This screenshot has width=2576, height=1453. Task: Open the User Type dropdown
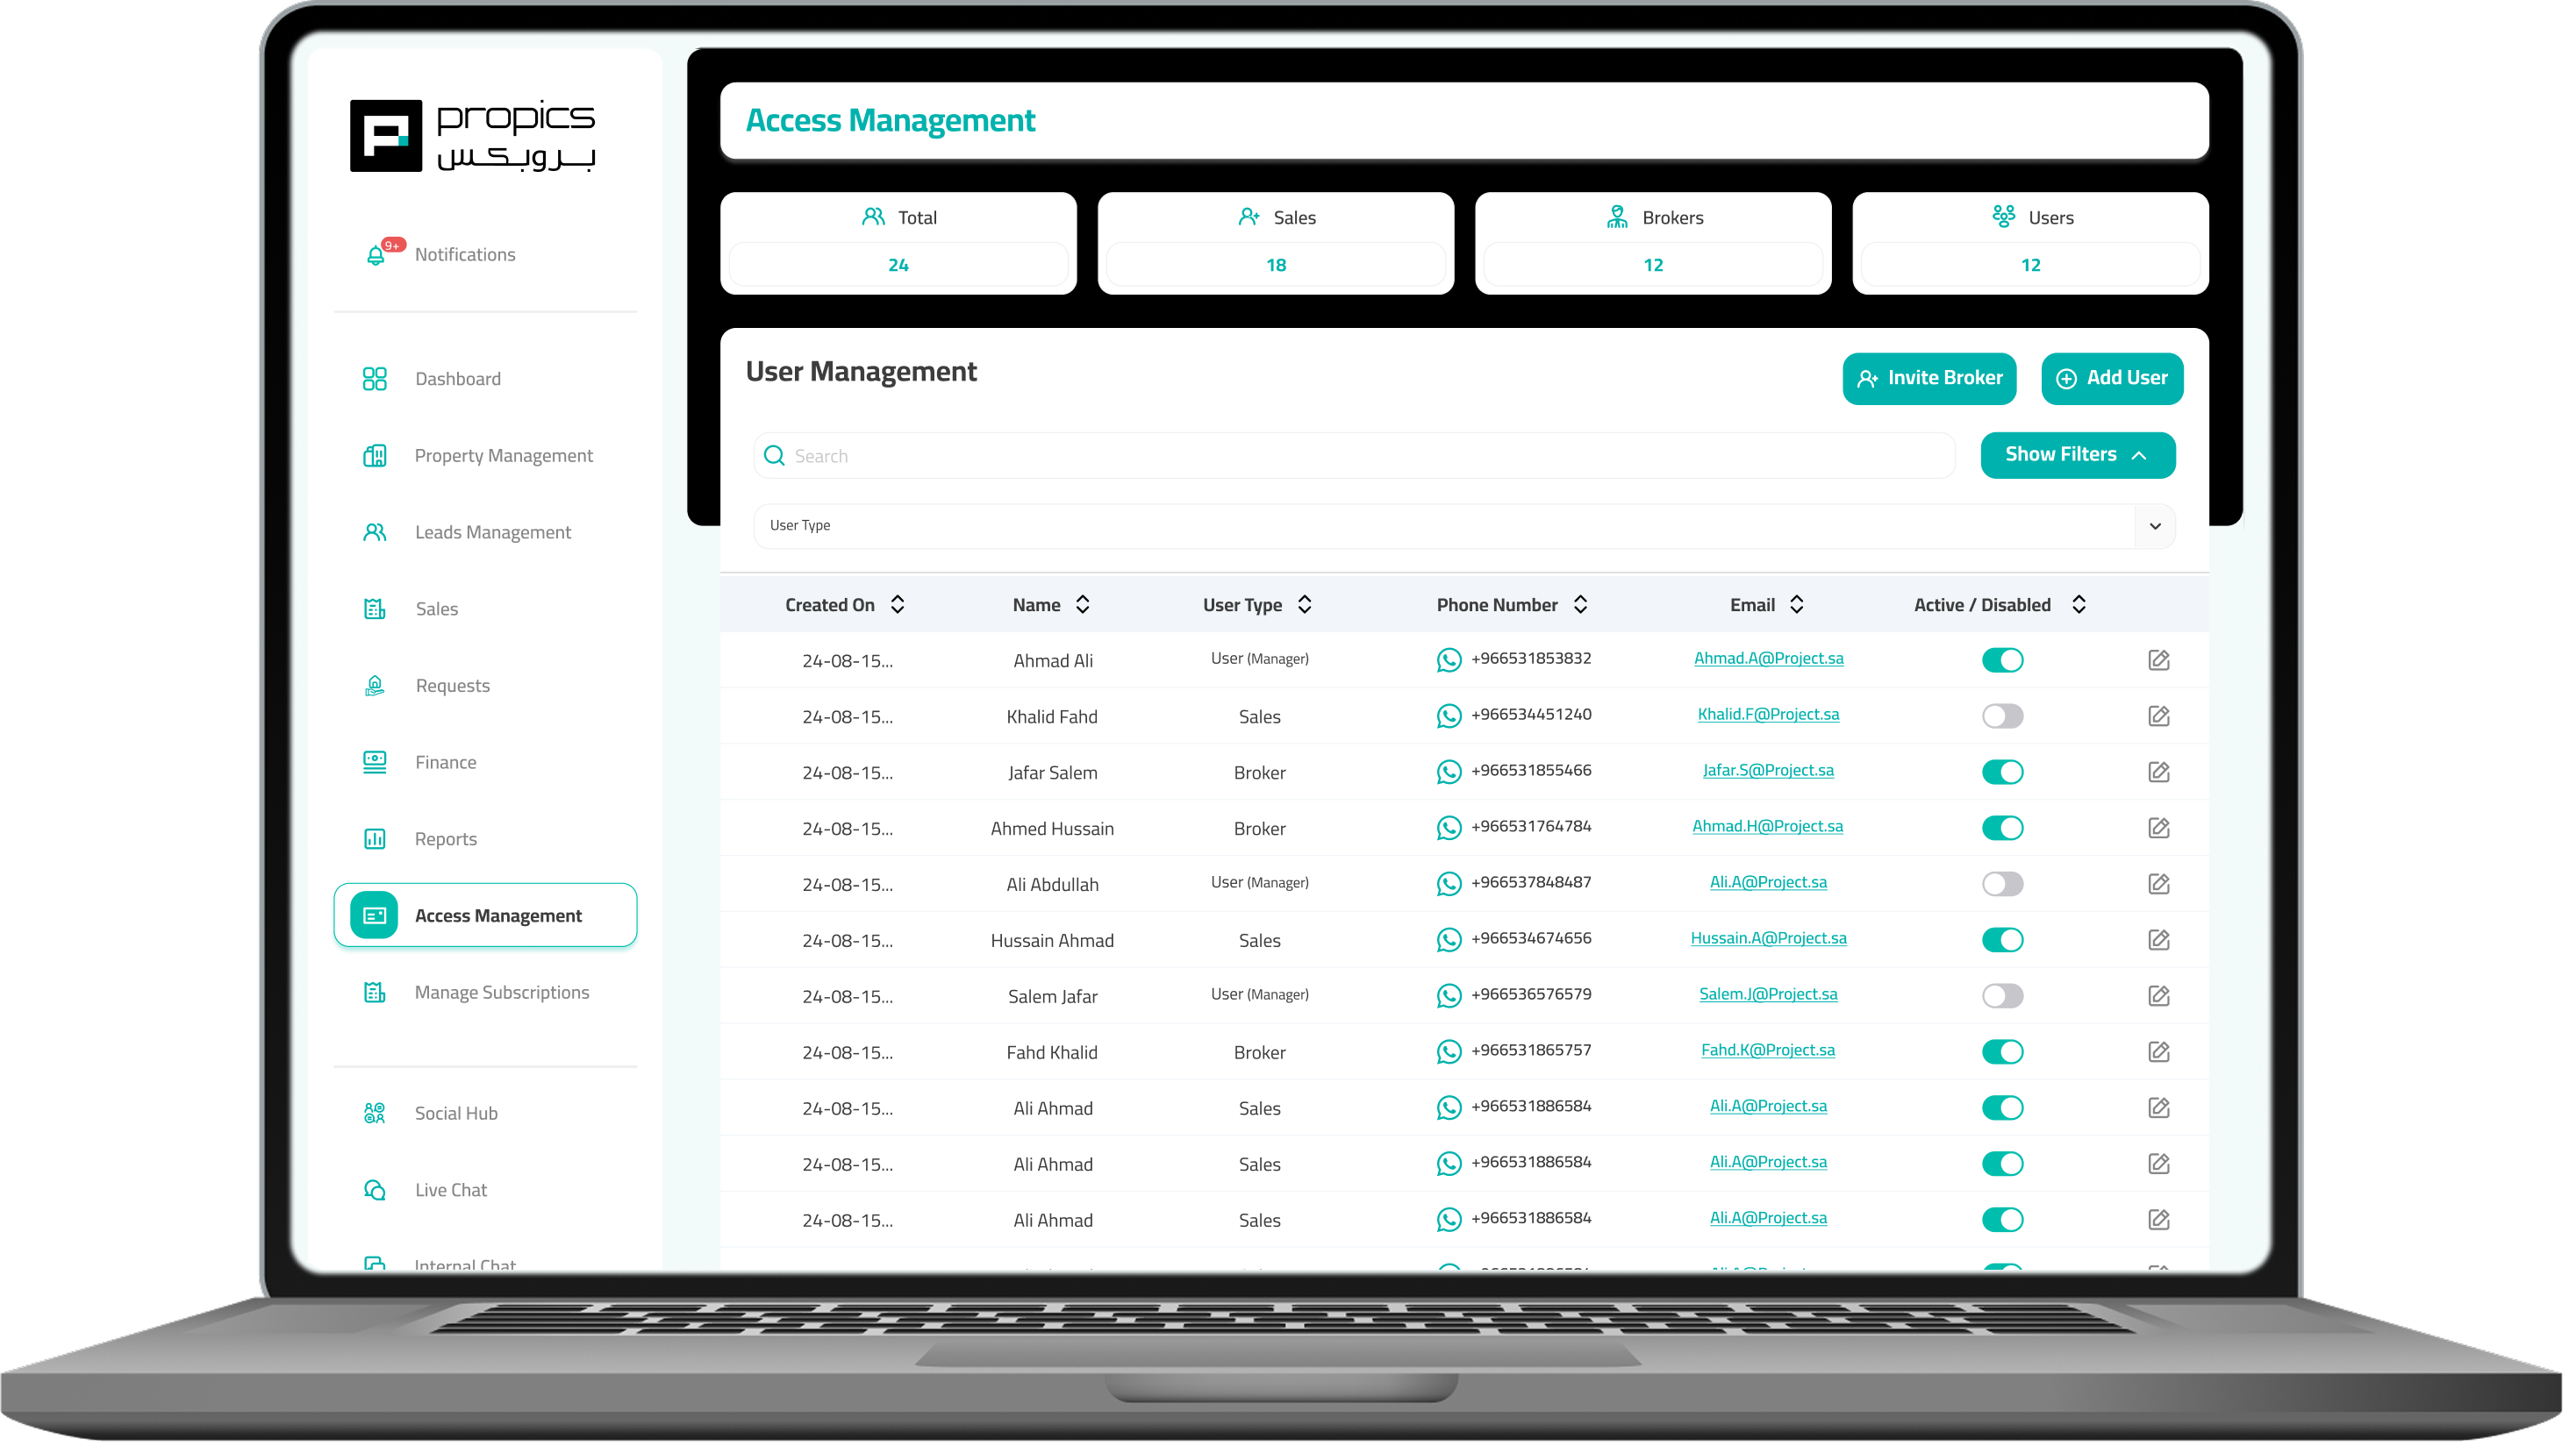click(x=1466, y=527)
